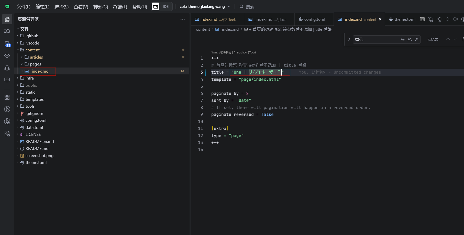Expand the .github folder

[17, 36]
